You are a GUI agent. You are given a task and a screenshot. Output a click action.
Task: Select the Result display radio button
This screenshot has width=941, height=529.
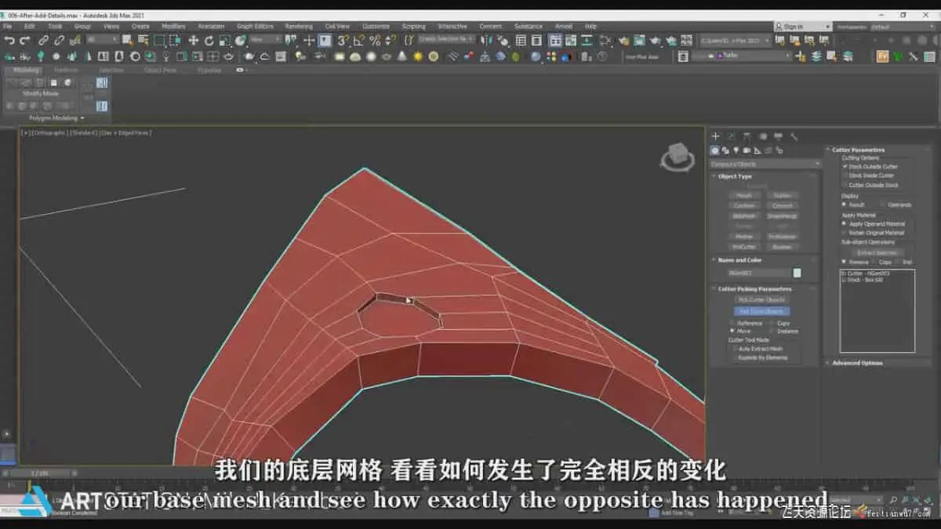pyautogui.click(x=853, y=205)
